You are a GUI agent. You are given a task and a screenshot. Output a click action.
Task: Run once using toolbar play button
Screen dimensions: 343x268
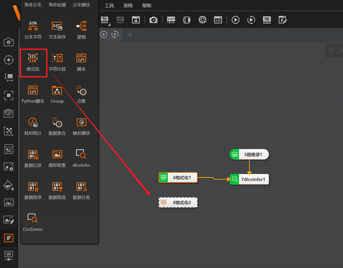pyautogui.click(x=235, y=20)
